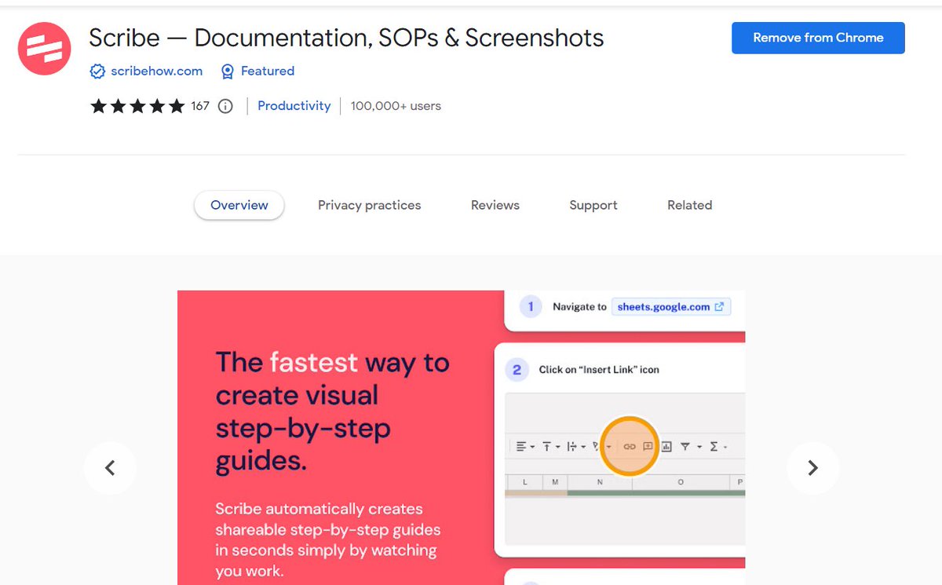Open the Insert chart icon
The image size is (942, 585).
point(666,446)
